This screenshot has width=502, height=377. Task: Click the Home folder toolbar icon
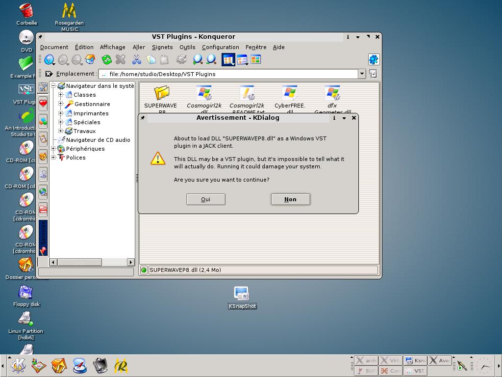pos(90,60)
